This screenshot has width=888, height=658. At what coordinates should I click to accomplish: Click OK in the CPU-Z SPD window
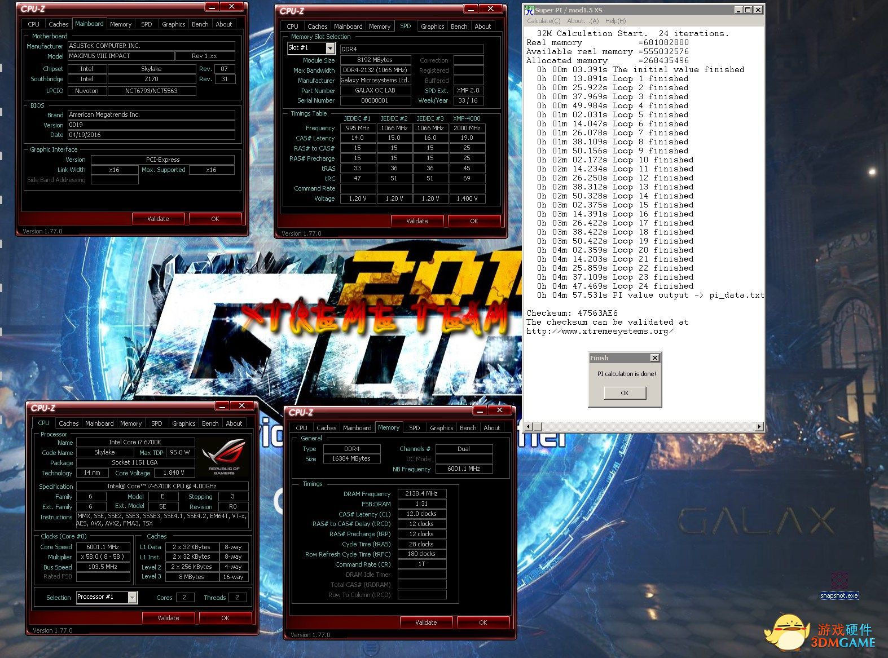coord(474,221)
